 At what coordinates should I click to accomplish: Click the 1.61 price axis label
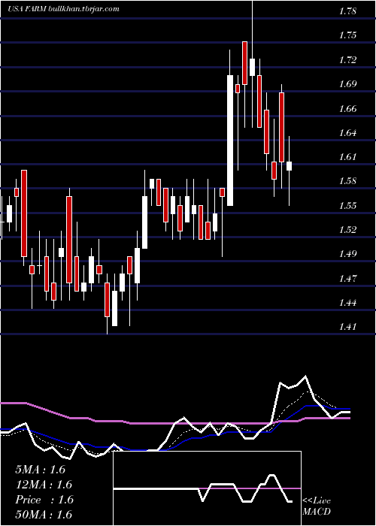[x=347, y=157]
